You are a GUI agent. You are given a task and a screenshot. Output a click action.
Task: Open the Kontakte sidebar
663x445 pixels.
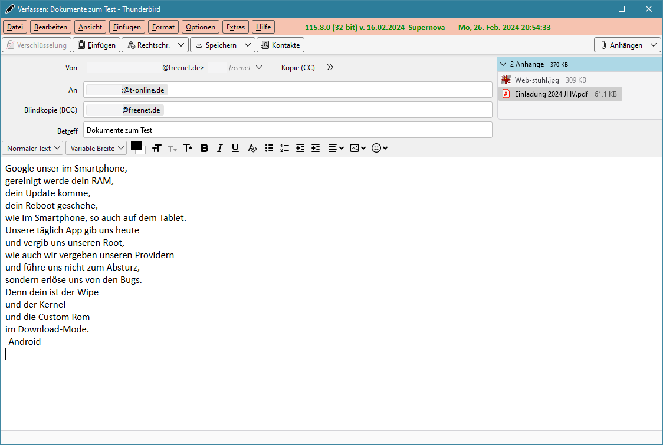point(280,45)
